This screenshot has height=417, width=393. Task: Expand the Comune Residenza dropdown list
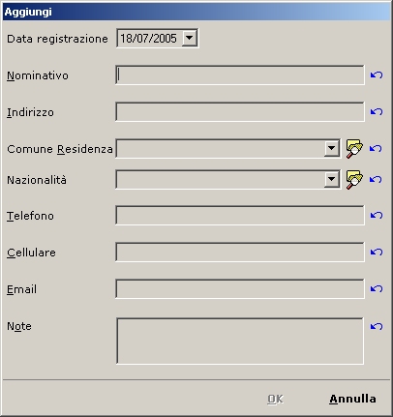(331, 149)
